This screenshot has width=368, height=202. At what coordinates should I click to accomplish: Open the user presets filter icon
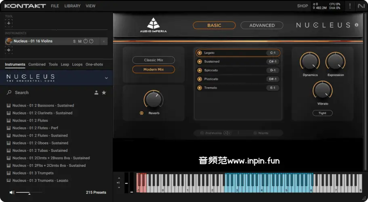click(x=96, y=93)
